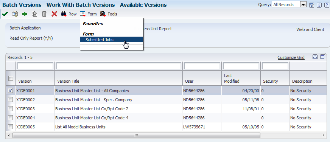Open the info icon in top right
330x142 pixels.
click(319, 5)
